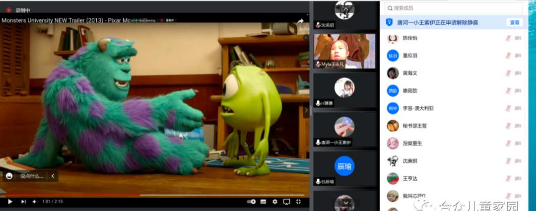Image resolution: width=536 pixels, height=211 pixels.
Task: Select member 李慧-澳大利亚 in the list
Action: 454,108
